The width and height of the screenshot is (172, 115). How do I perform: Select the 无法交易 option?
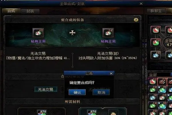[x=46, y=89]
